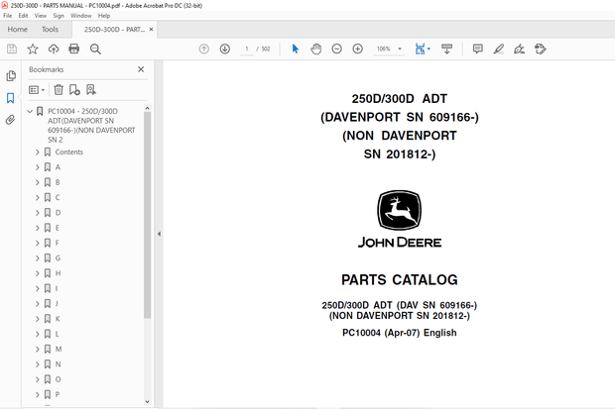Switch to the Home tab
The image size is (615, 409).
pyautogui.click(x=17, y=30)
